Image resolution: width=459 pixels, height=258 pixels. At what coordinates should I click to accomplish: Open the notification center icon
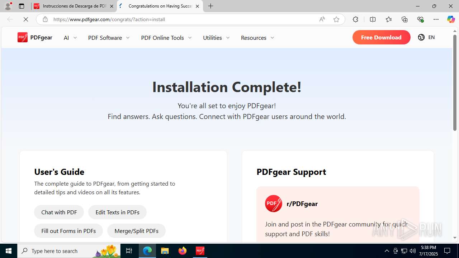click(447, 251)
